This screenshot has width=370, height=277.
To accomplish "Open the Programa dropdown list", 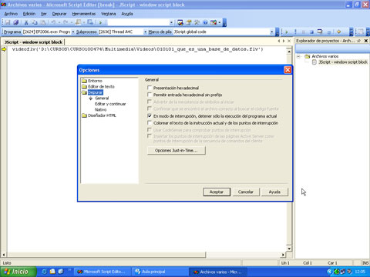I will coord(73,32).
